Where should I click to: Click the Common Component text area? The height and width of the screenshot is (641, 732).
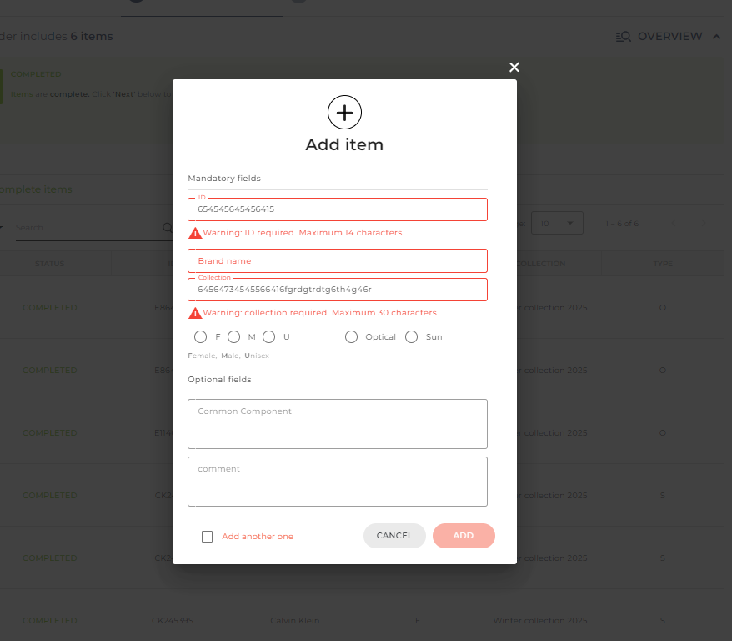pyautogui.click(x=338, y=424)
